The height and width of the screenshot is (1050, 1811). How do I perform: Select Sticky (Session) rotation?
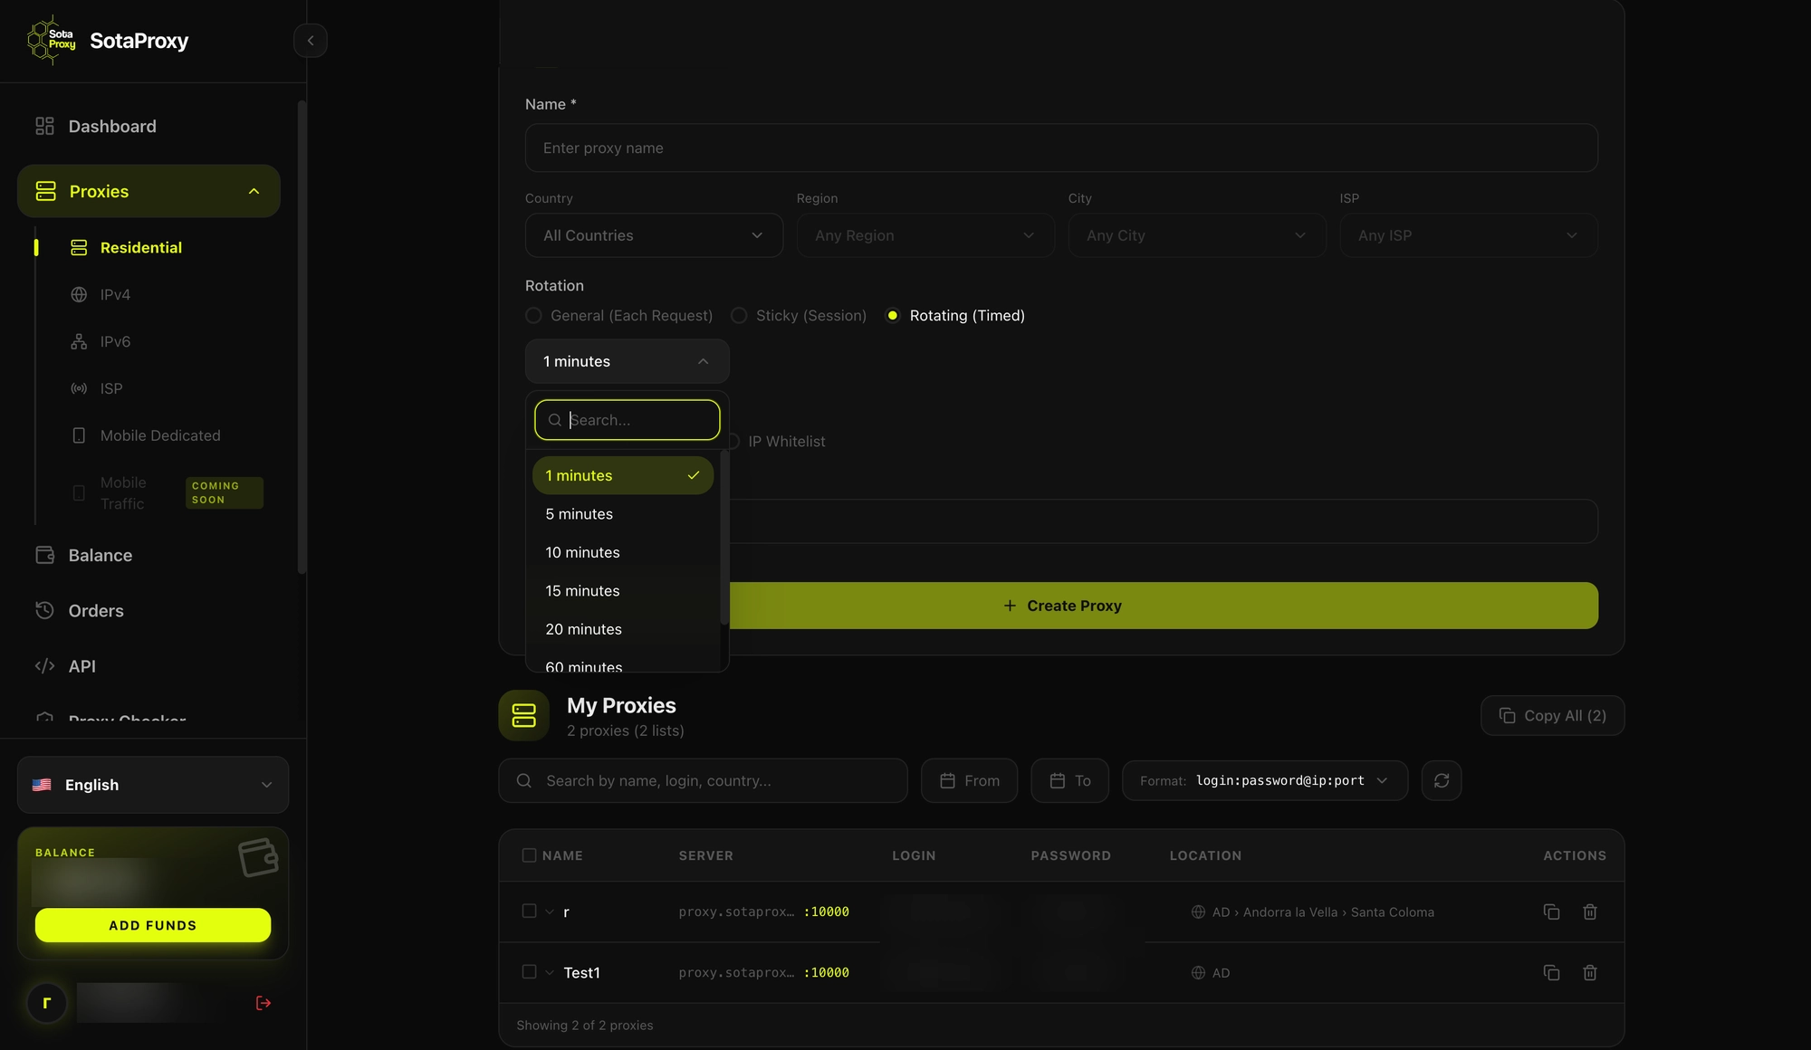click(799, 316)
